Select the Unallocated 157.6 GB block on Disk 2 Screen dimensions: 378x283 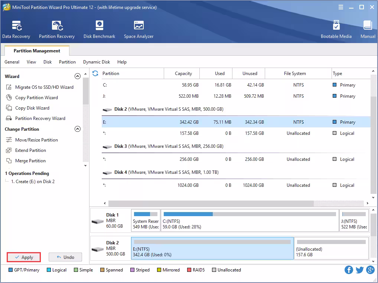coord(332,248)
